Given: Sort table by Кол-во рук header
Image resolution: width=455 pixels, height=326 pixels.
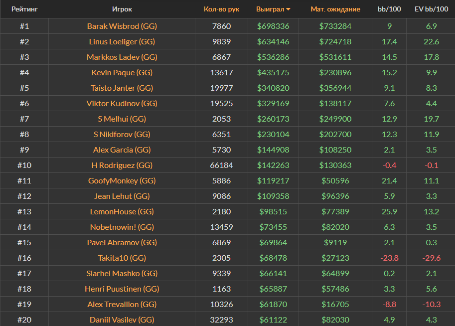Looking at the screenshot, I should point(221,9).
